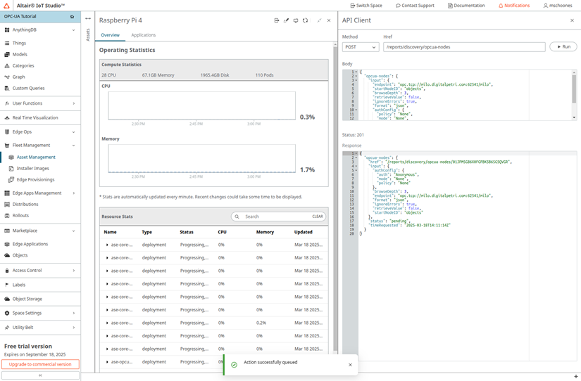581x381 pixels.
Task: Expand Edge Apps Management
Action: coord(73,193)
